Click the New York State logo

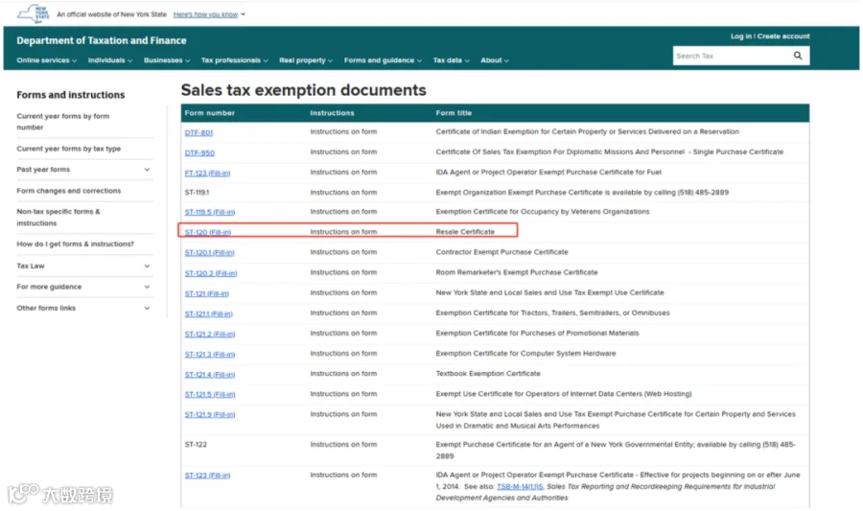click(33, 13)
